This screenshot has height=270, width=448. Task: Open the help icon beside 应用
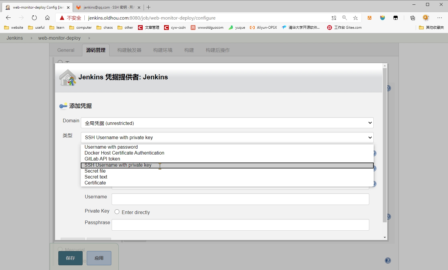click(x=388, y=261)
